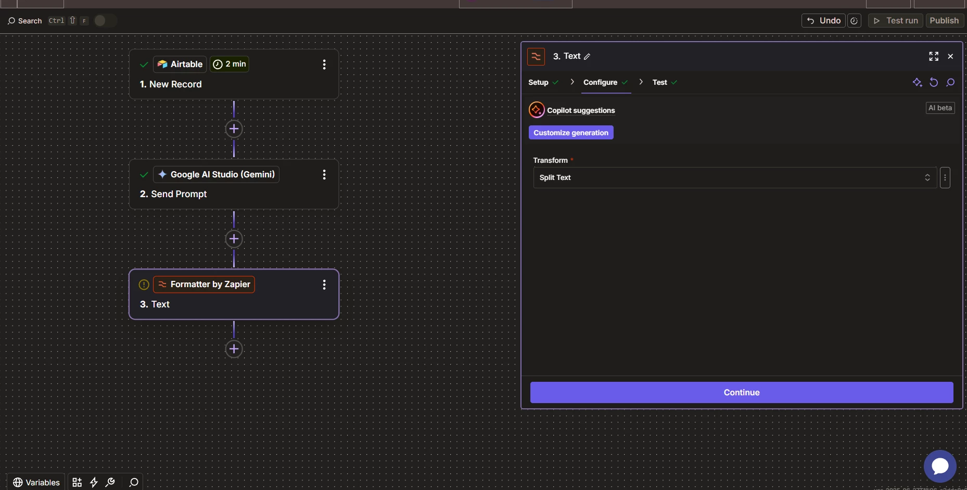Start a Test run
This screenshot has width=967, height=490.
[x=896, y=21]
